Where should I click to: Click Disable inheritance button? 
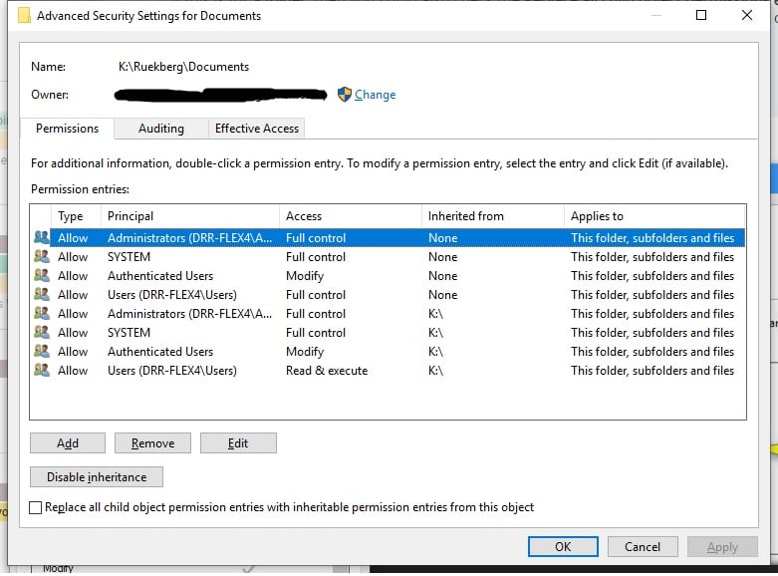(x=97, y=477)
